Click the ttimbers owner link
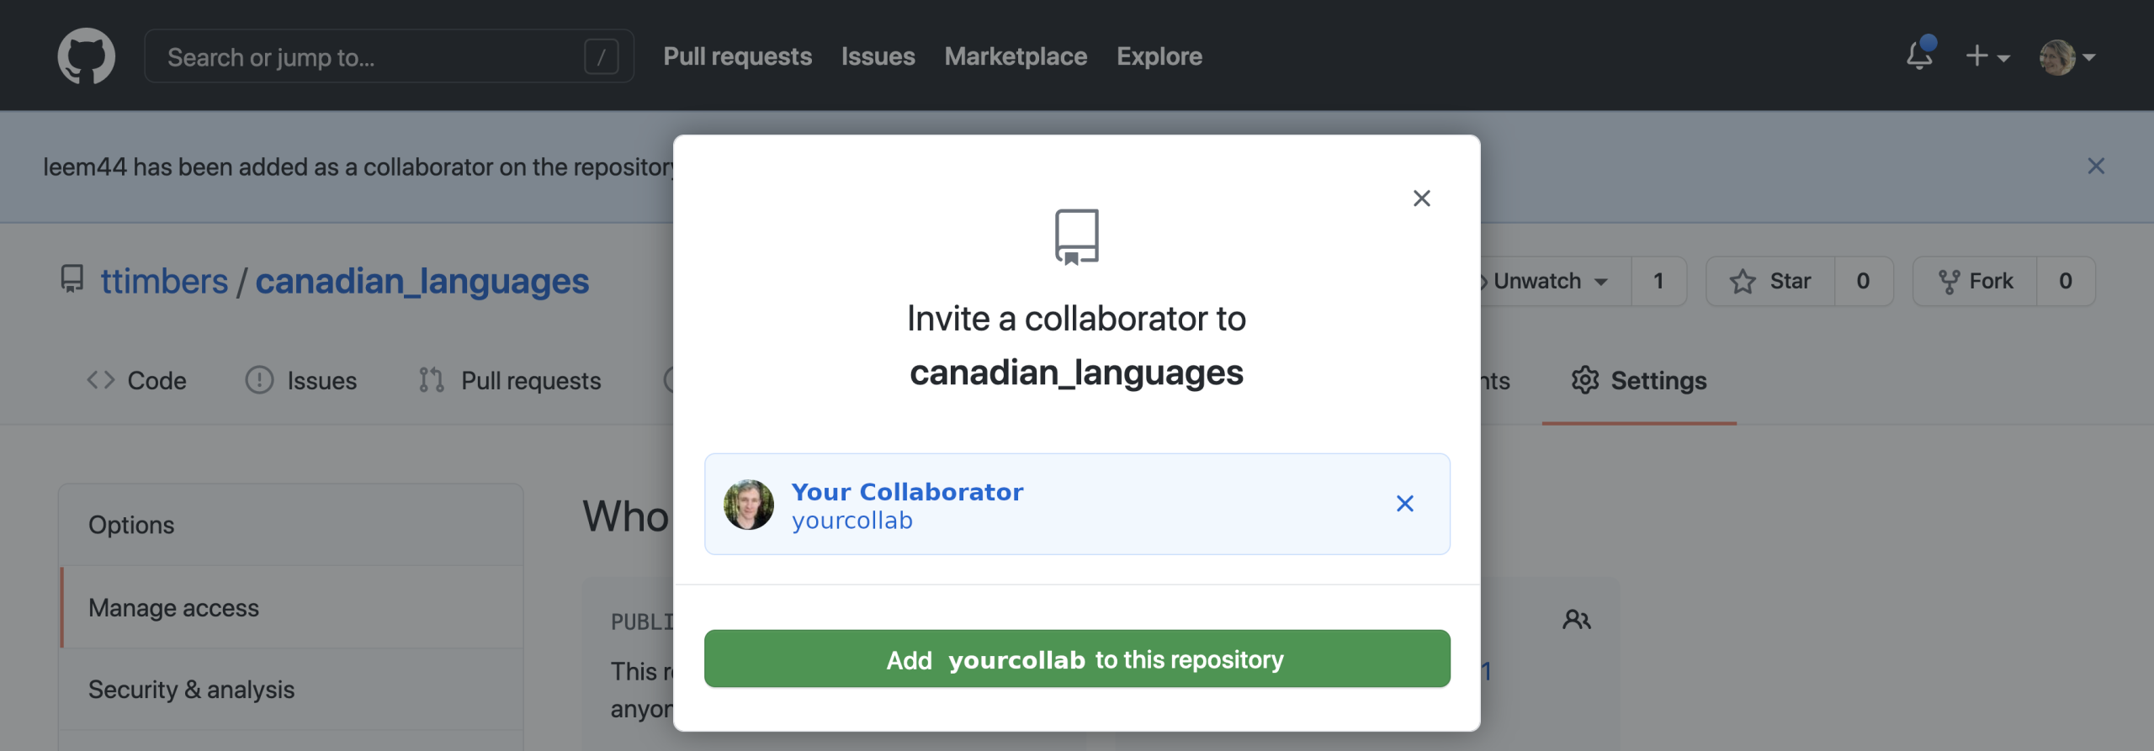This screenshot has width=2154, height=751. click(x=164, y=281)
